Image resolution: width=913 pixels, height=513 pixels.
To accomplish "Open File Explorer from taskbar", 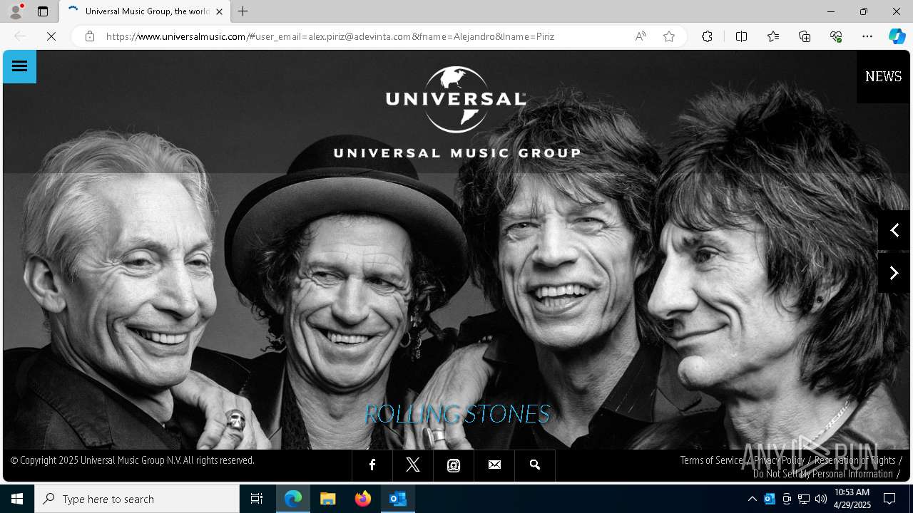I will tap(328, 499).
